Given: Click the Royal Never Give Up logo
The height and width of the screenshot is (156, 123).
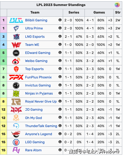Looking at the screenshot, I should click(16, 102).
